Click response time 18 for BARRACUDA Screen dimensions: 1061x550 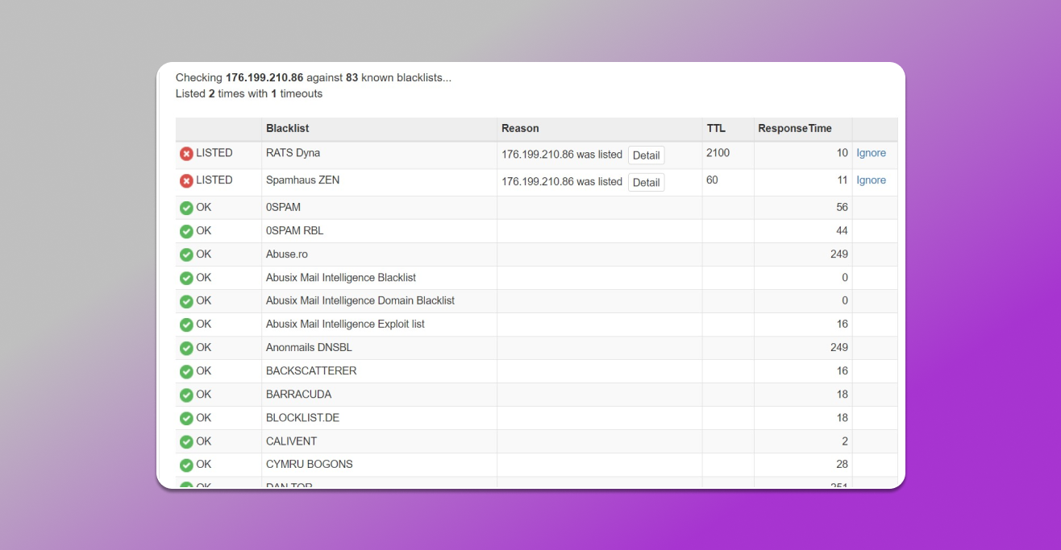[842, 394]
